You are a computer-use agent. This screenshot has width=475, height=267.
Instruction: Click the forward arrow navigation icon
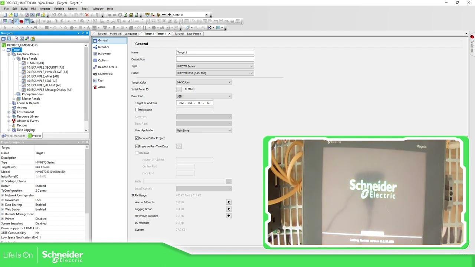pyautogui.click(x=114, y=15)
